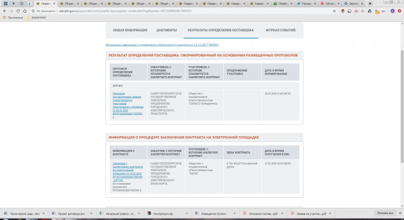Switch to the second pinned blue-arrow tab
This screenshot has height=220, width=404.
tap(14, 4)
